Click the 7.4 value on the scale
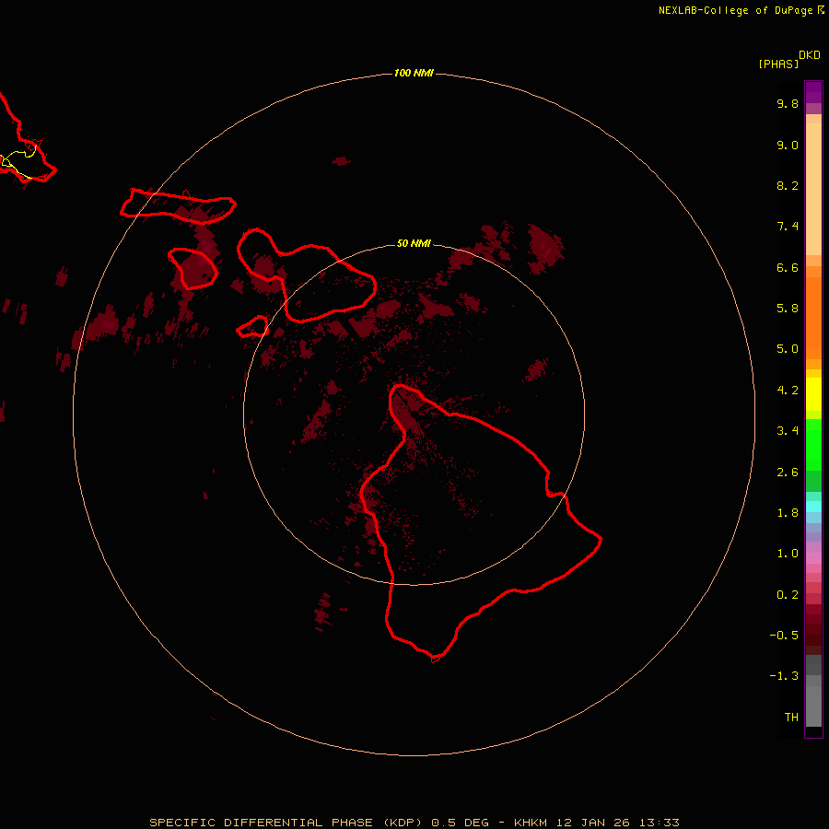Image resolution: width=829 pixels, height=829 pixels. pyautogui.click(x=788, y=227)
